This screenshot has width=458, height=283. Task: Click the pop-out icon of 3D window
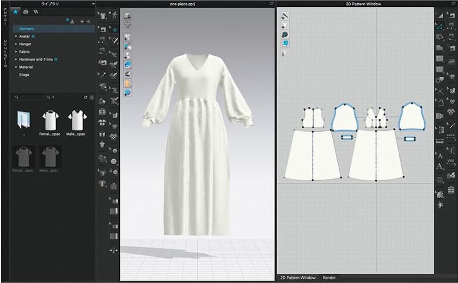click(x=271, y=4)
